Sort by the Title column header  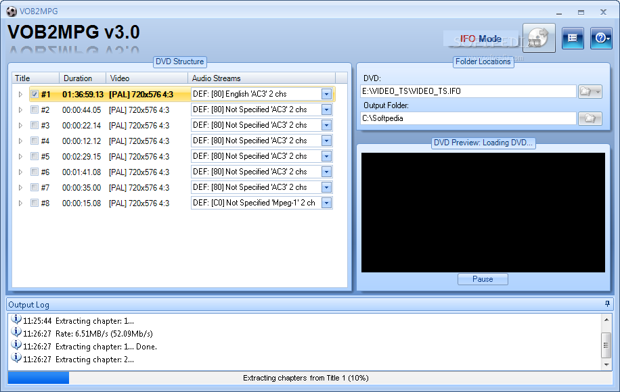[x=36, y=78]
